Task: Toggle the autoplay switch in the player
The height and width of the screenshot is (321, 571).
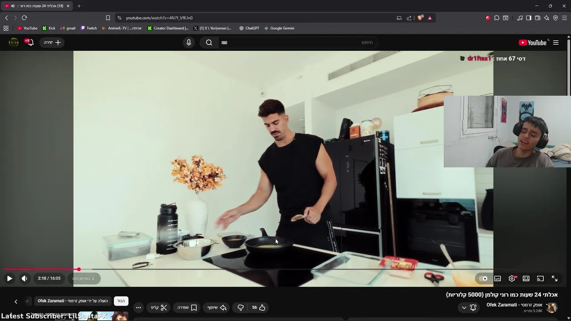Action: (x=484, y=279)
